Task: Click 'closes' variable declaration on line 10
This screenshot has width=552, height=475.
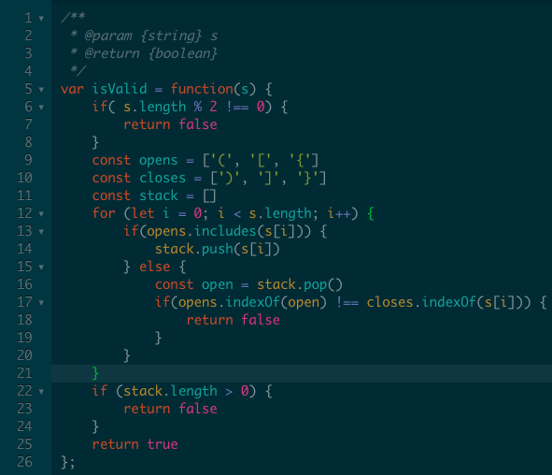Action: 163,178
